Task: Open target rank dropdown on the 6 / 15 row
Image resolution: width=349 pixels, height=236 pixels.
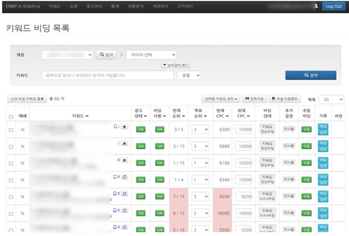Action: (x=200, y=213)
